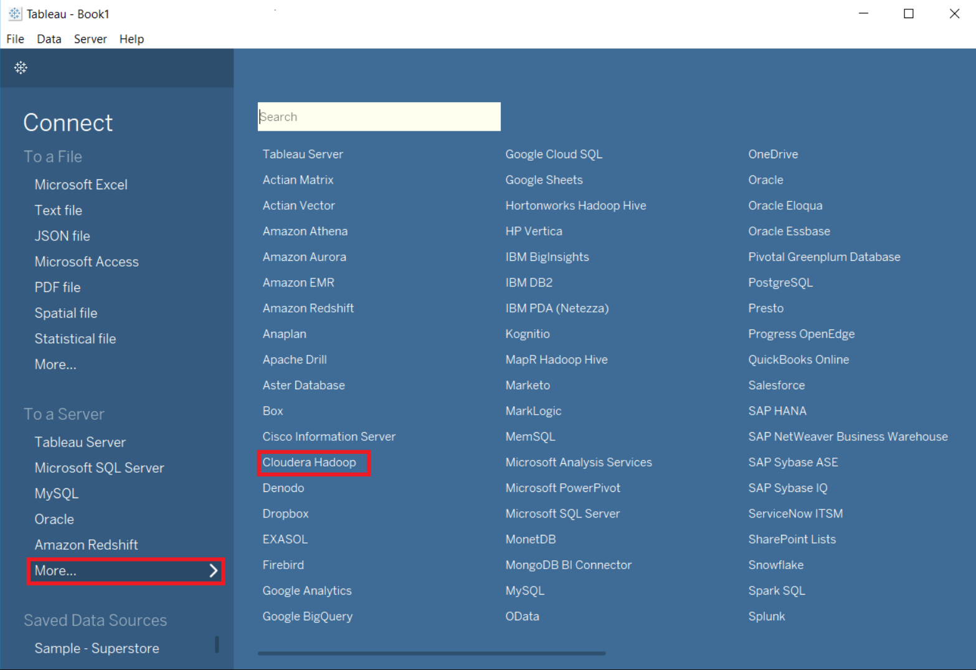Select Amazon Aurora connector
The image size is (976, 670).
tap(305, 257)
